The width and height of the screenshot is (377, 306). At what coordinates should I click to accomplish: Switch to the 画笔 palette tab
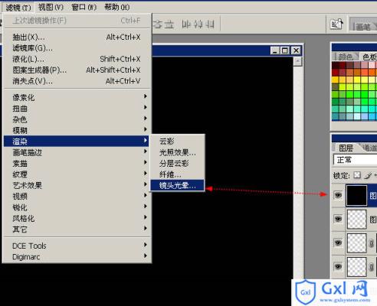(x=363, y=27)
